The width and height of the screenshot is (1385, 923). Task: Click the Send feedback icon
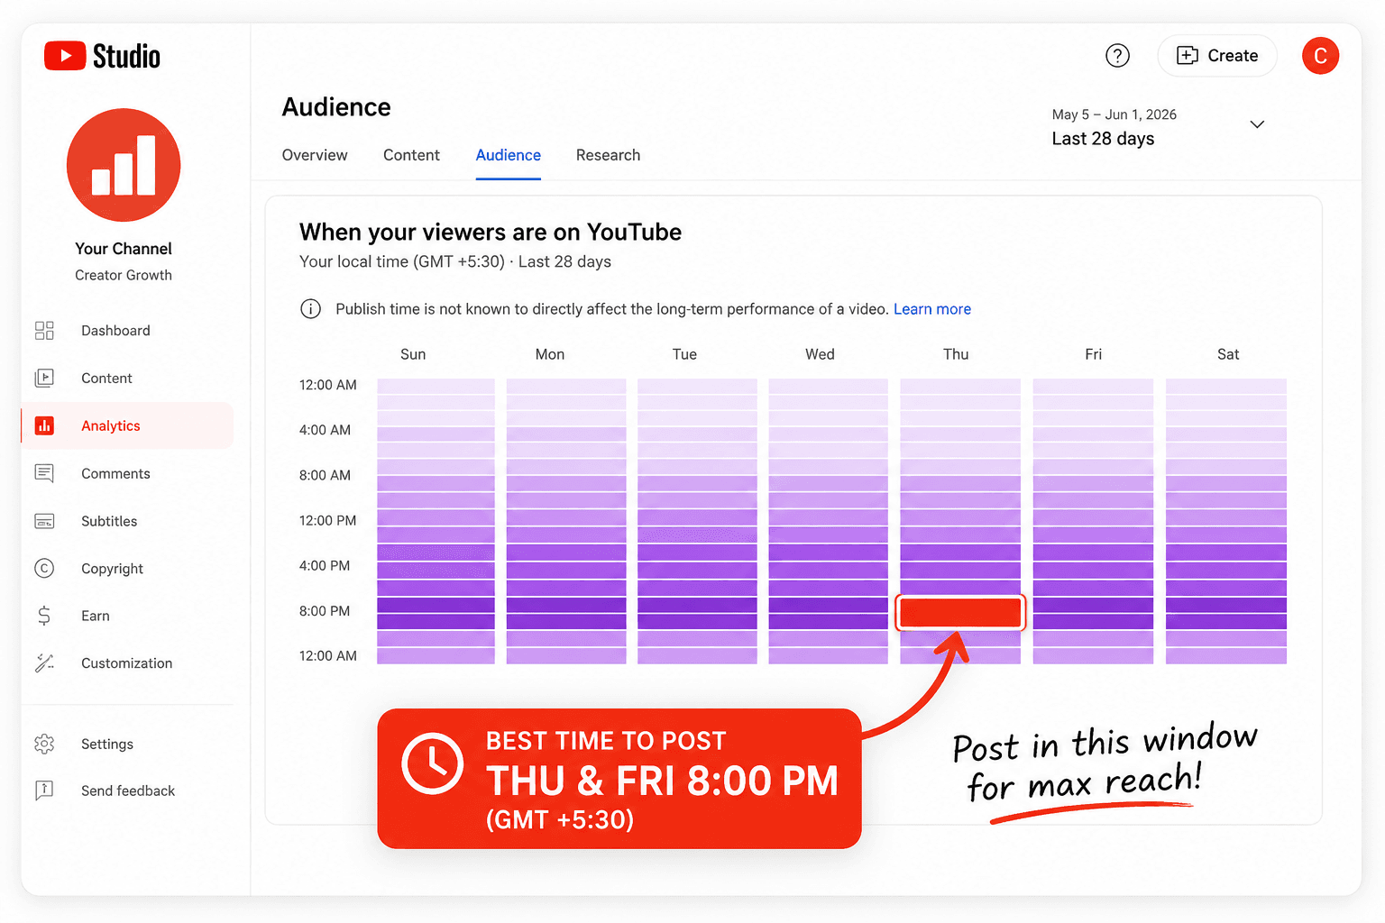click(44, 790)
